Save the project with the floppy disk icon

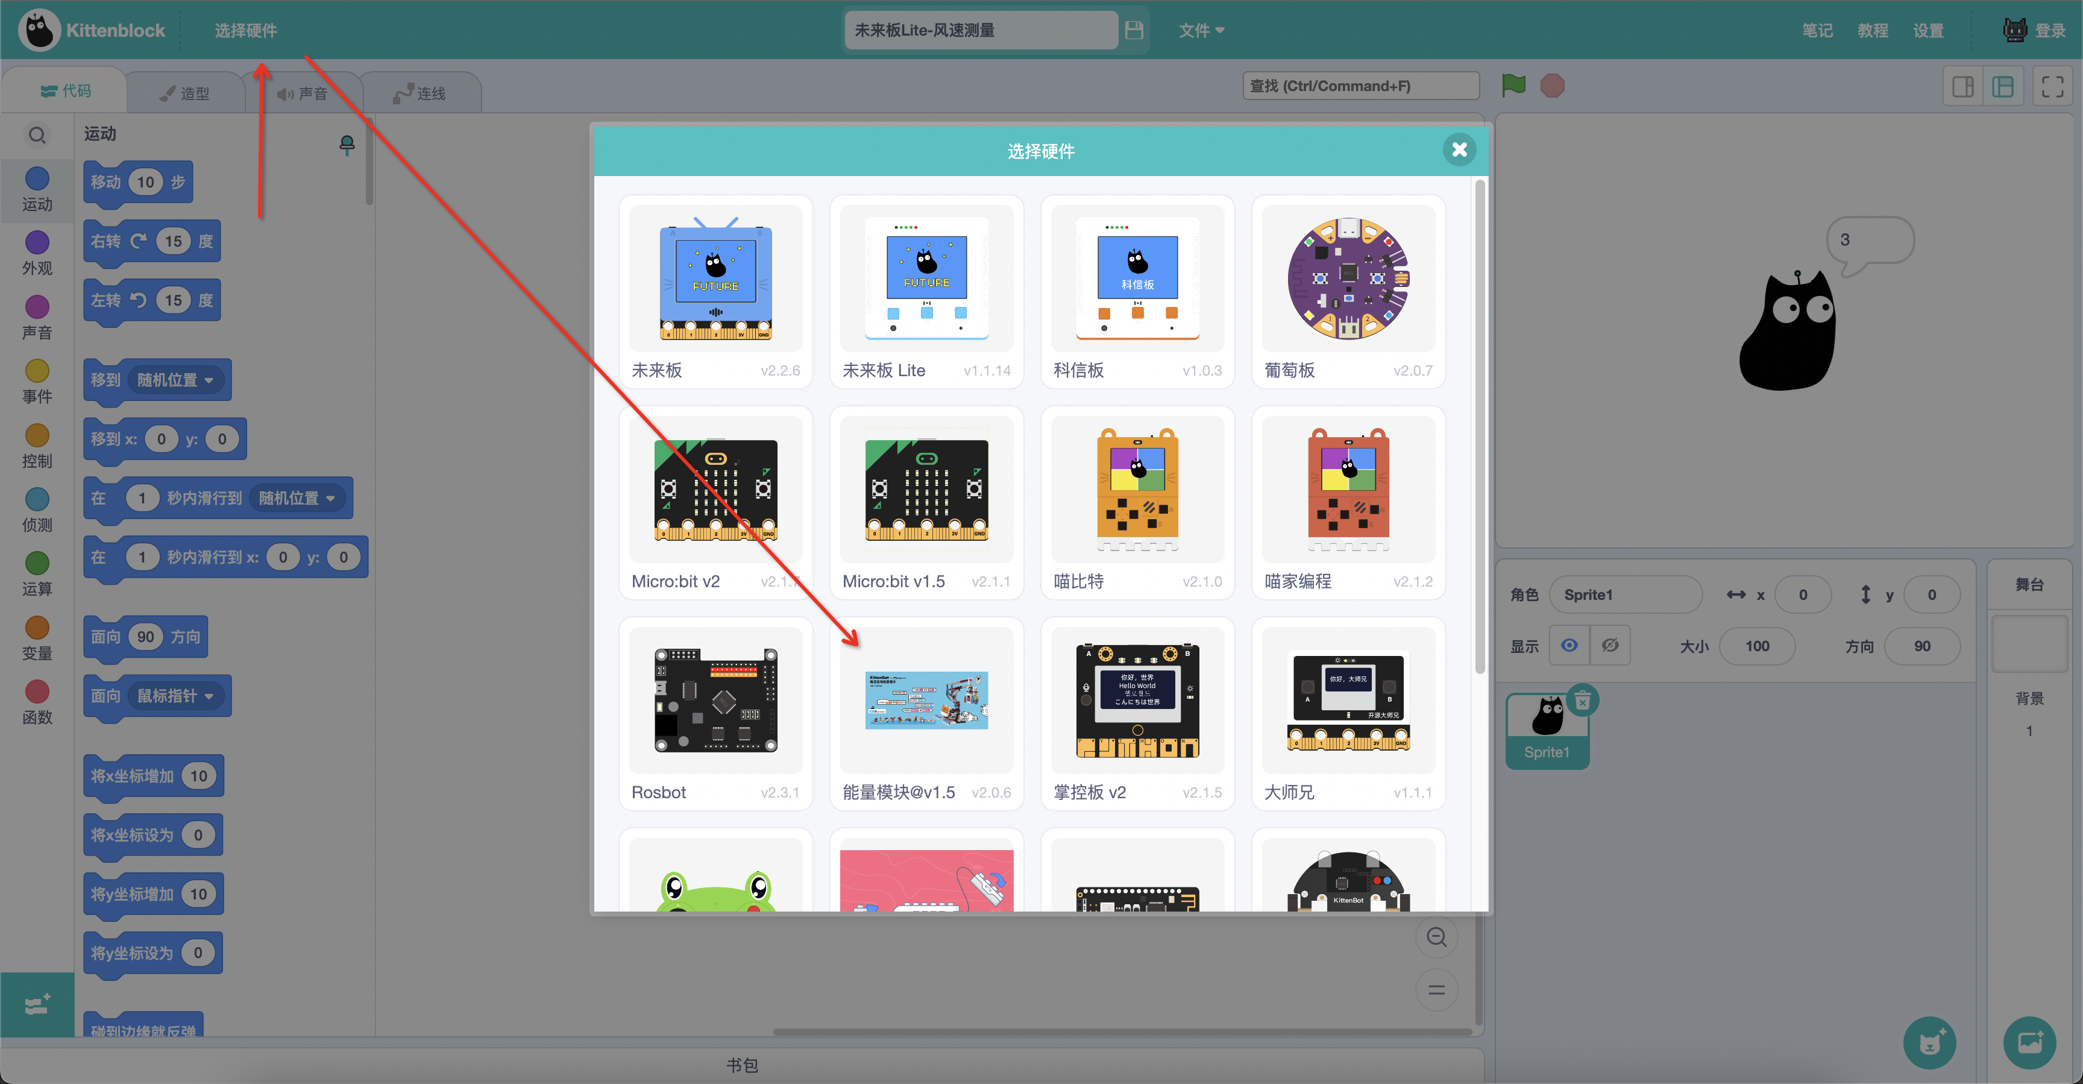click(1134, 30)
